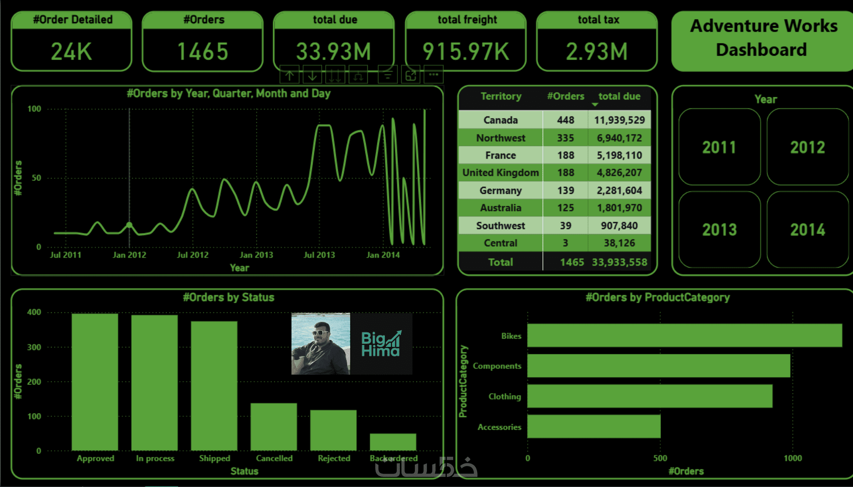Select the 2013 year slicer tile

pos(720,229)
